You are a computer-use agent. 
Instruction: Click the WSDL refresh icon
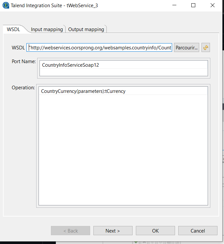tap(205, 47)
